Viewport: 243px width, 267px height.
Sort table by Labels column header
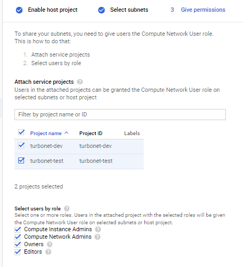132,133
